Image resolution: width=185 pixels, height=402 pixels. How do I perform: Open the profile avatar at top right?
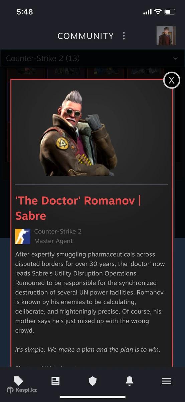[166, 36]
